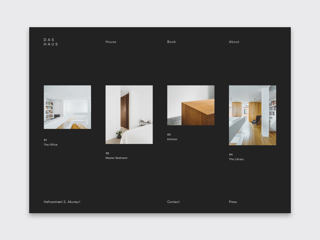Click the Hafnarstræti 2, Akureyri address
320x240 pixels.
[62, 202]
